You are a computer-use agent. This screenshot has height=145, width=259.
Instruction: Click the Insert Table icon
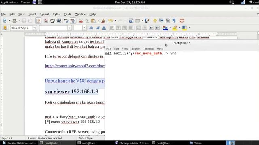click(138, 21)
